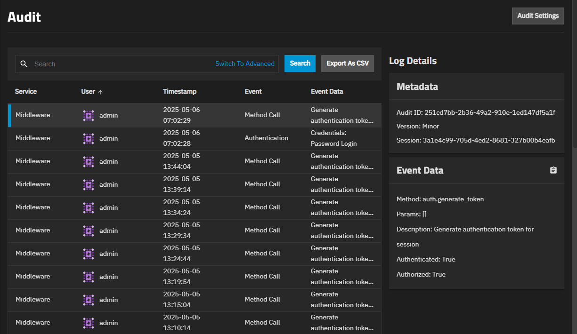Click admin avatar in the 13:44:04 row
The width and height of the screenshot is (577, 334).
[88, 161]
